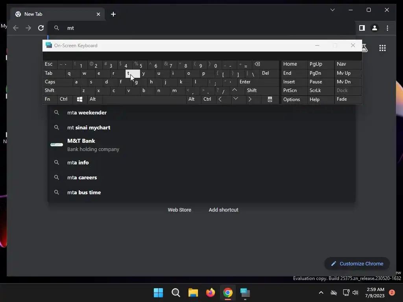This screenshot has width=403, height=302.
Task: Toggle the right Ctrl key
Action: coord(209,99)
